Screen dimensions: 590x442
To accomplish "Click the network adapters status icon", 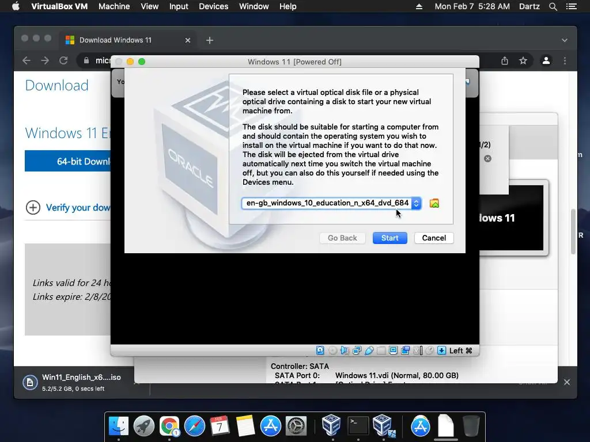I will [x=357, y=350].
